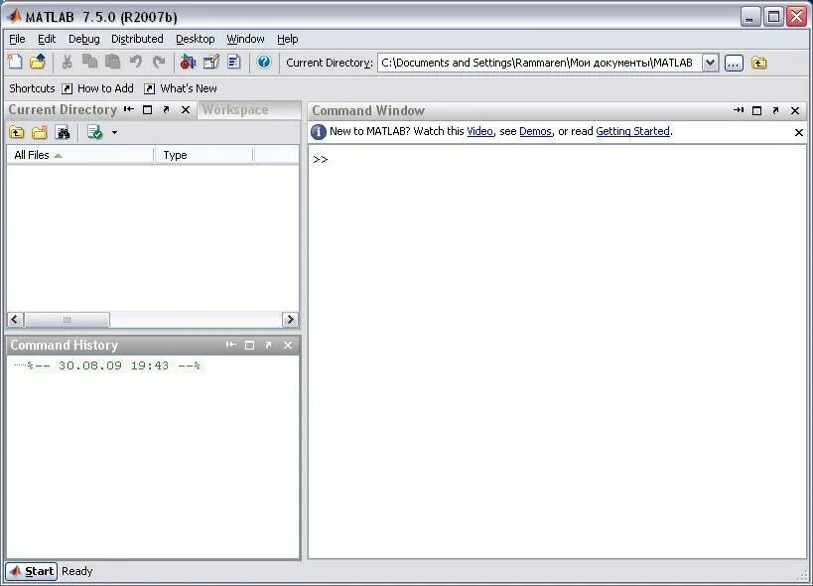The image size is (813, 586).
Task: Go up one level in Current Directory panel
Action: click(17, 133)
